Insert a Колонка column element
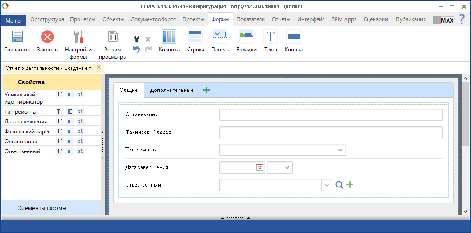 pyautogui.click(x=169, y=37)
